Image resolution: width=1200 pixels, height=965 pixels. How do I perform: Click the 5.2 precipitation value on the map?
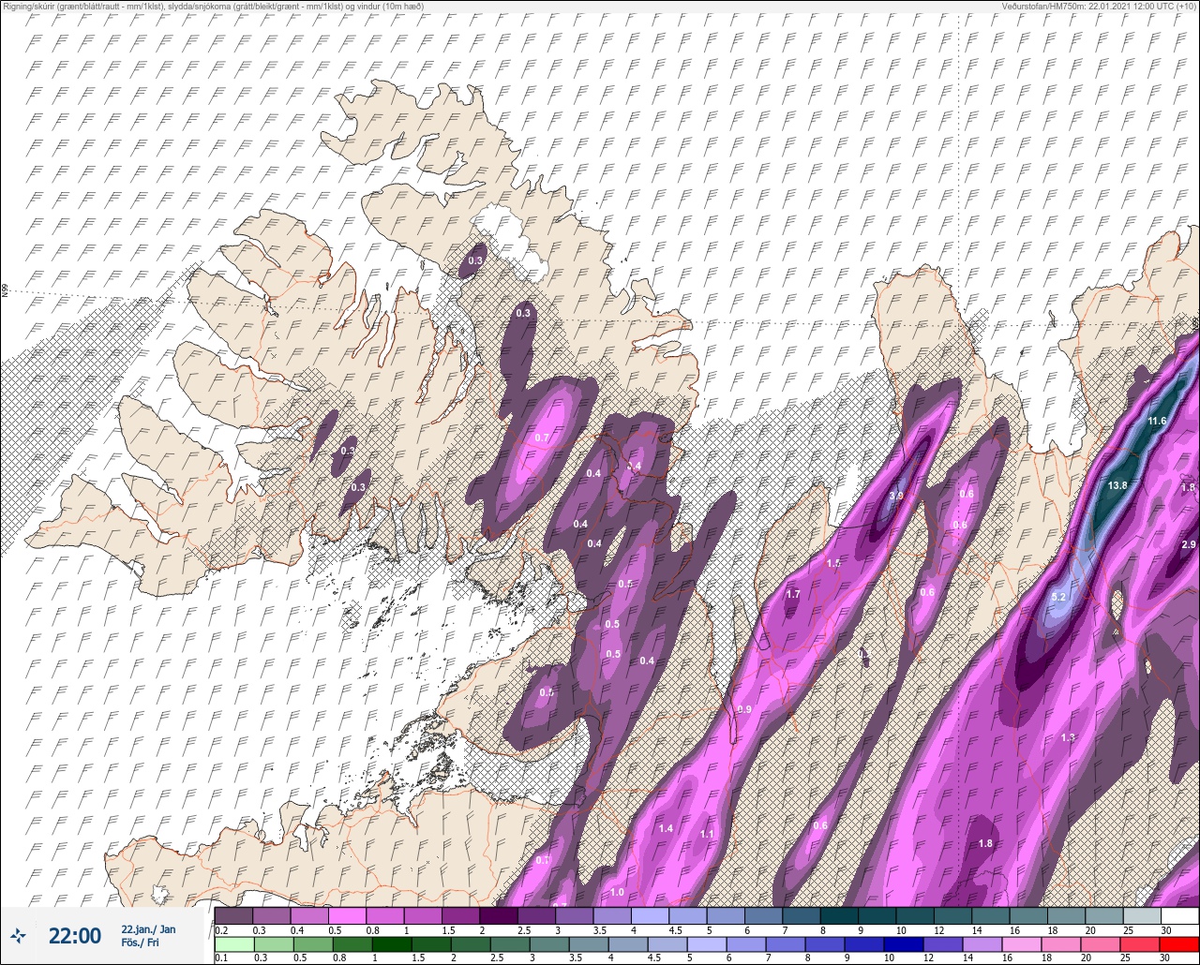tap(1059, 597)
